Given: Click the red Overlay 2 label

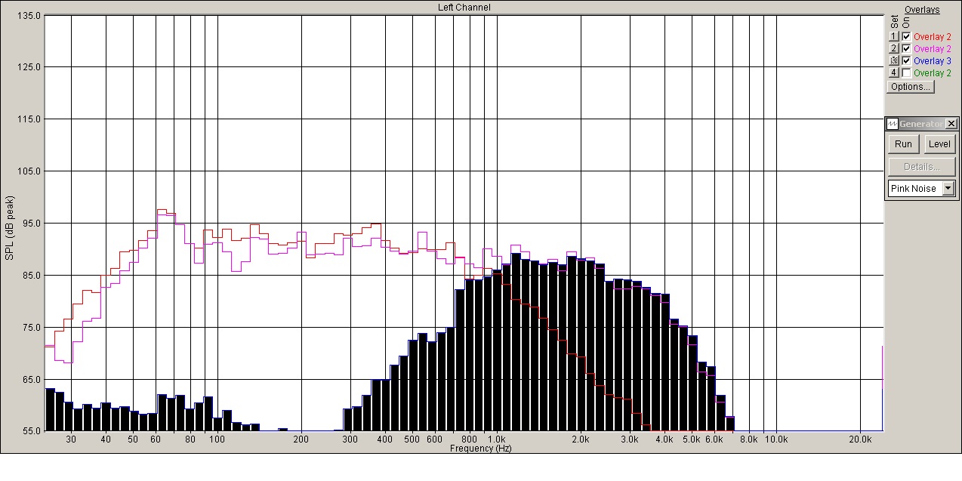Looking at the screenshot, I should point(933,36).
